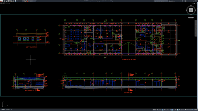
Task: Switch to the Layout1 tab
Action: [8, 109]
